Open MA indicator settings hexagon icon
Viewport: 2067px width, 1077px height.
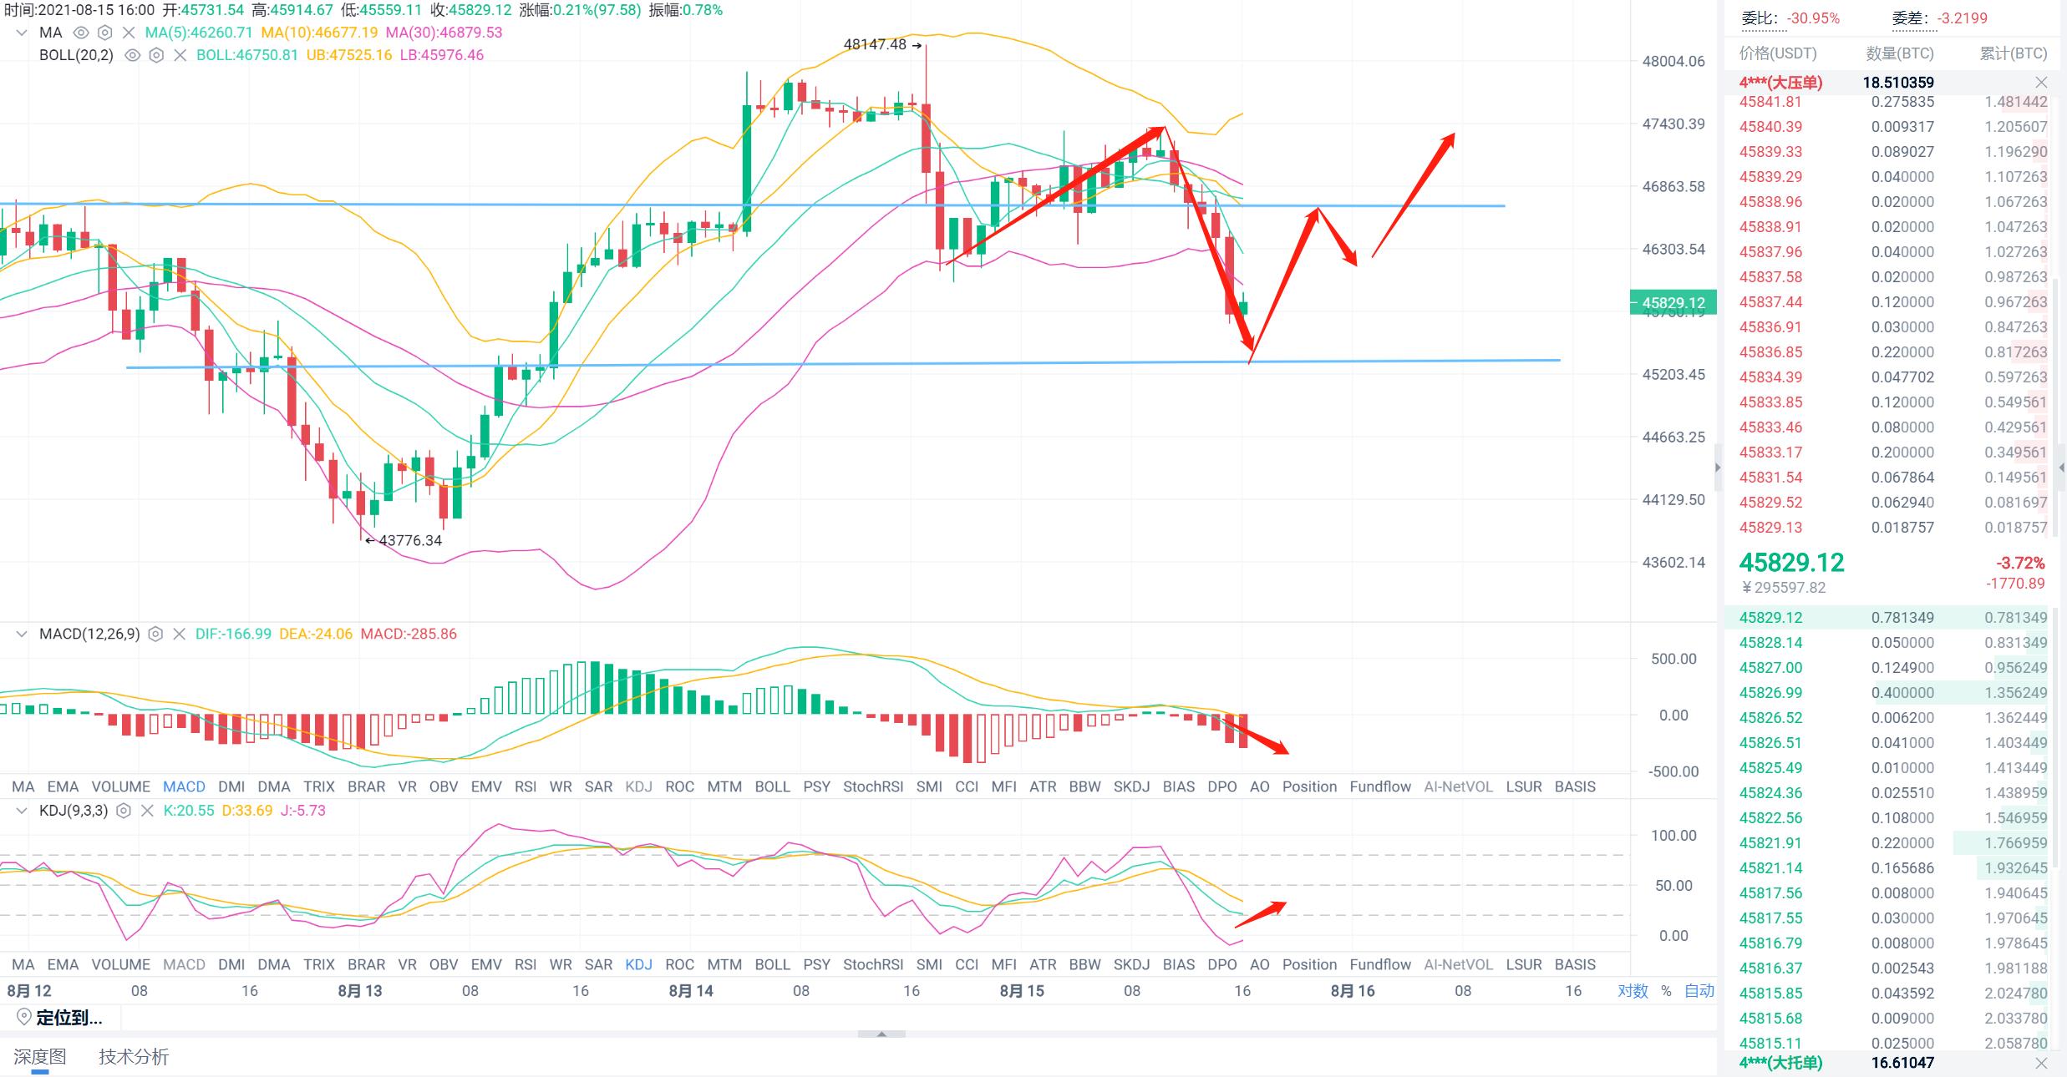pos(104,33)
